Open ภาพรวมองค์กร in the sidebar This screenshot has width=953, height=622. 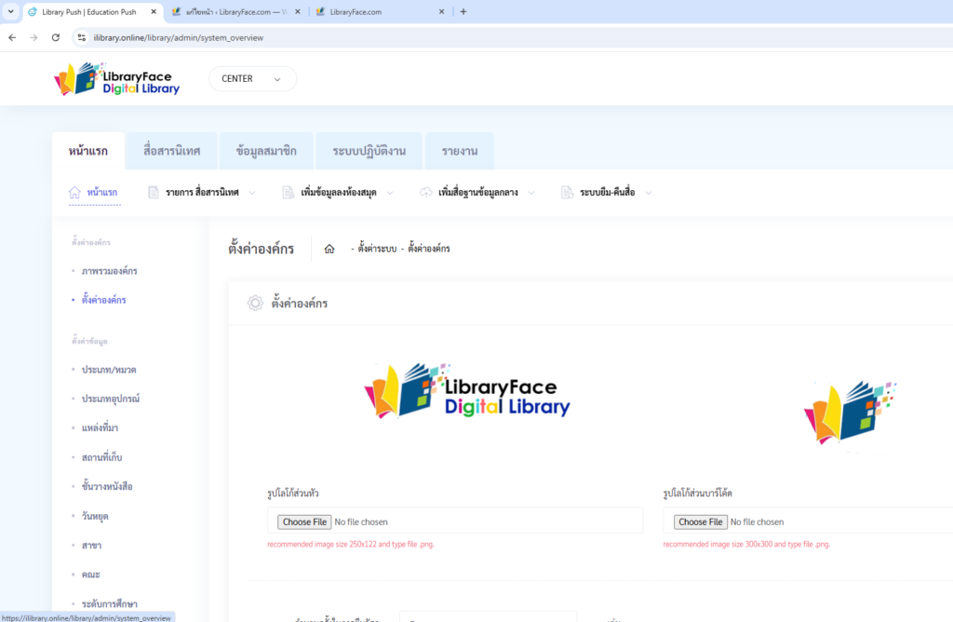(110, 271)
